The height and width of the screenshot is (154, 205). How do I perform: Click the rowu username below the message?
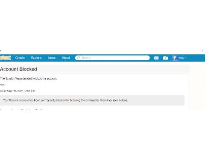[3, 85]
